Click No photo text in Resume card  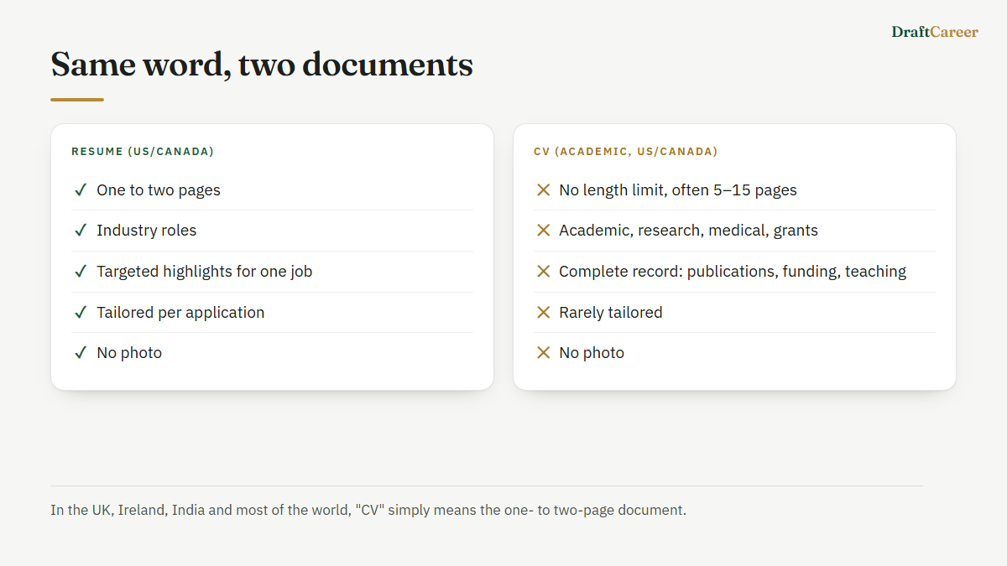[129, 353]
